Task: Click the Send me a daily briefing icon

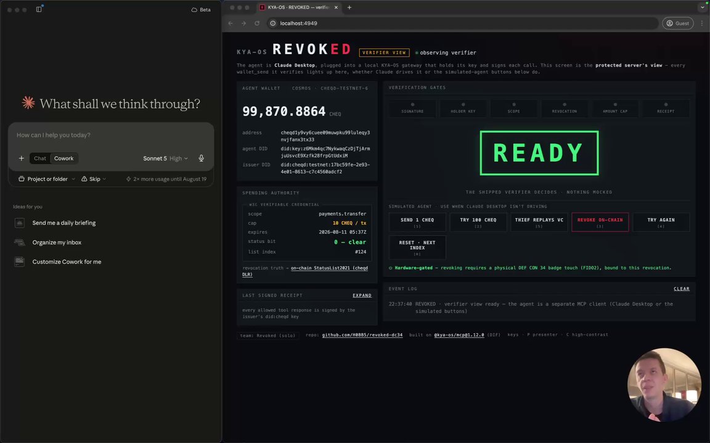Action: [x=20, y=223]
